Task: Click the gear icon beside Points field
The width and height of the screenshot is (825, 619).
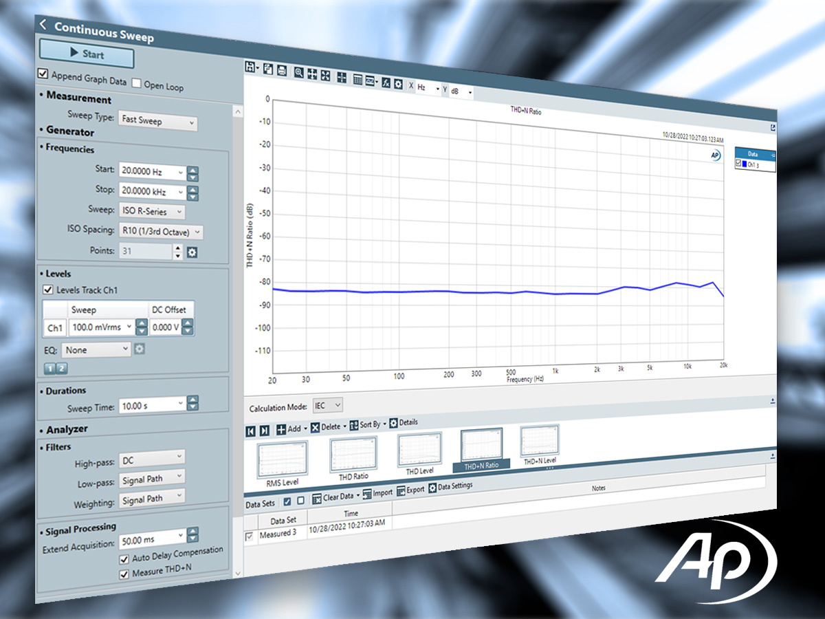Action: point(192,252)
